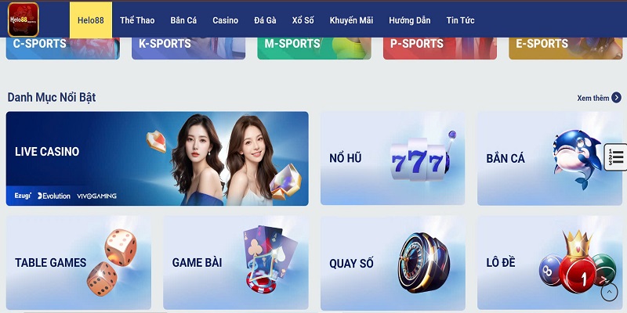This screenshot has height=313, width=627.
Task: Click the arrow icon beside Xem thêm
Action: (616, 98)
